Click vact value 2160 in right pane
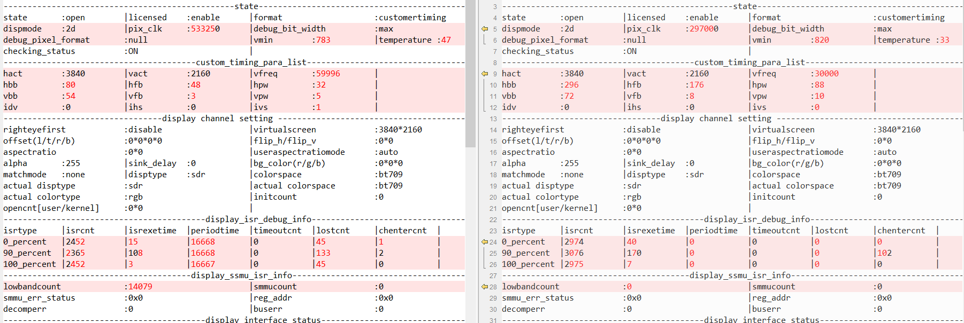Image resolution: width=964 pixels, height=323 pixels. (x=699, y=74)
